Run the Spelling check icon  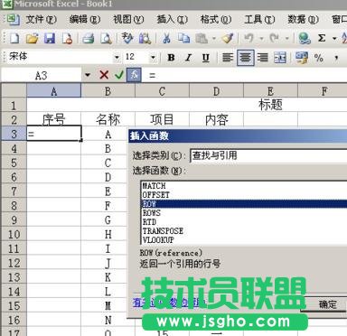click(127, 38)
